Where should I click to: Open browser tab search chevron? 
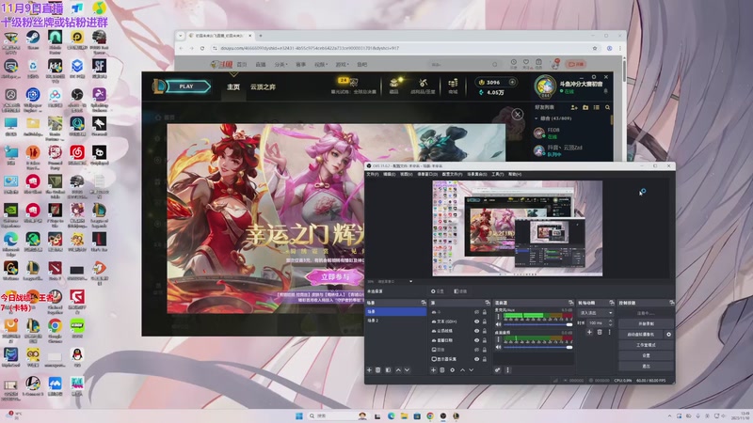[x=181, y=36]
